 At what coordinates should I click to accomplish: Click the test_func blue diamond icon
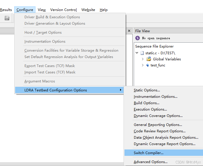pyautogui.click(x=147, y=65)
